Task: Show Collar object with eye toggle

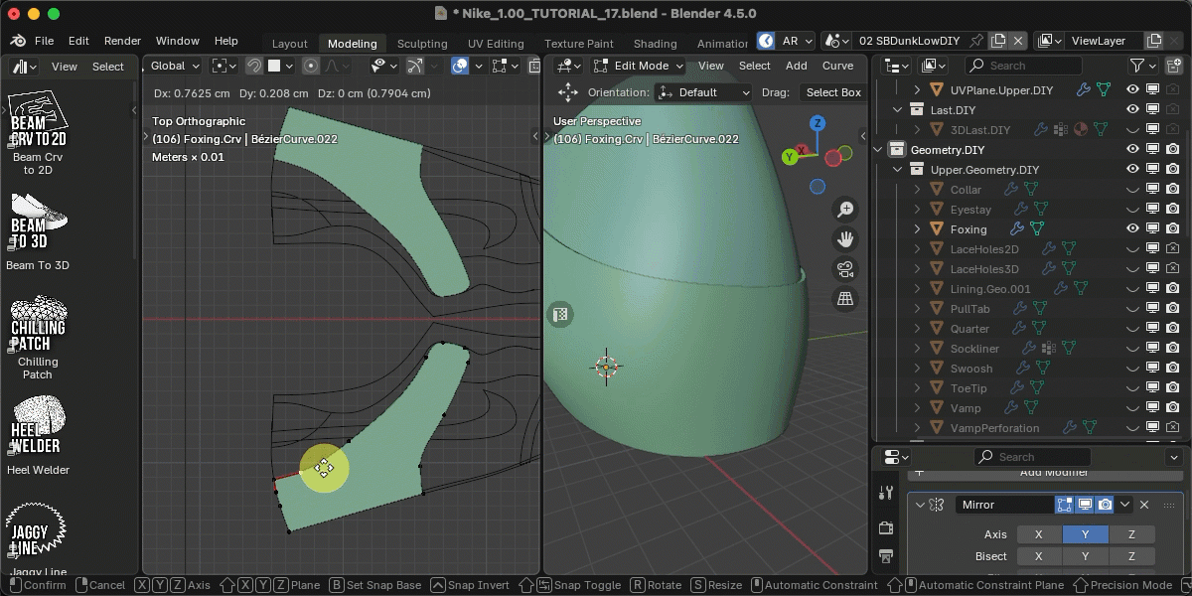Action: [1132, 190]
